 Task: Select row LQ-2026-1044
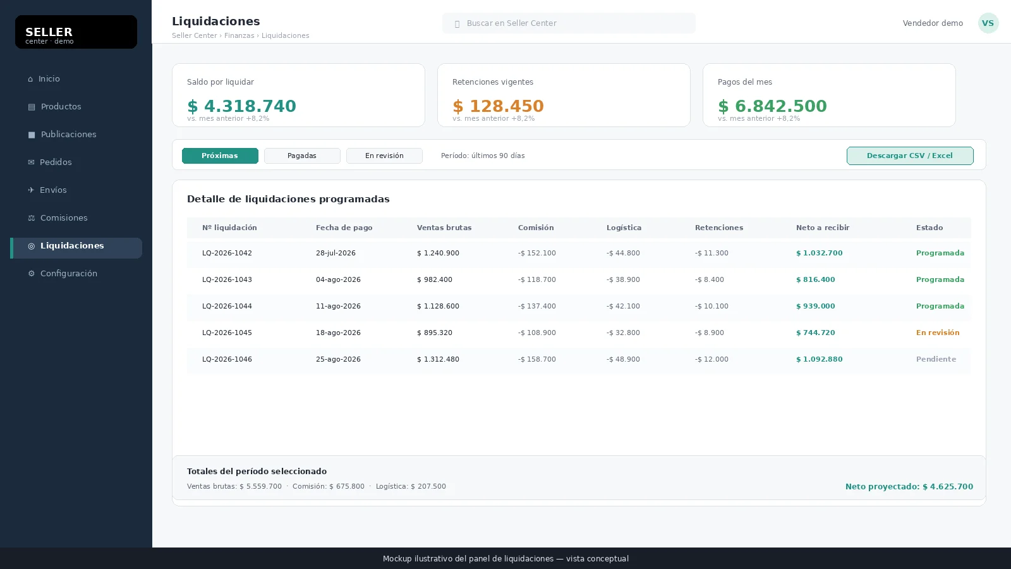pyautogui.click(x=579, y=307)
